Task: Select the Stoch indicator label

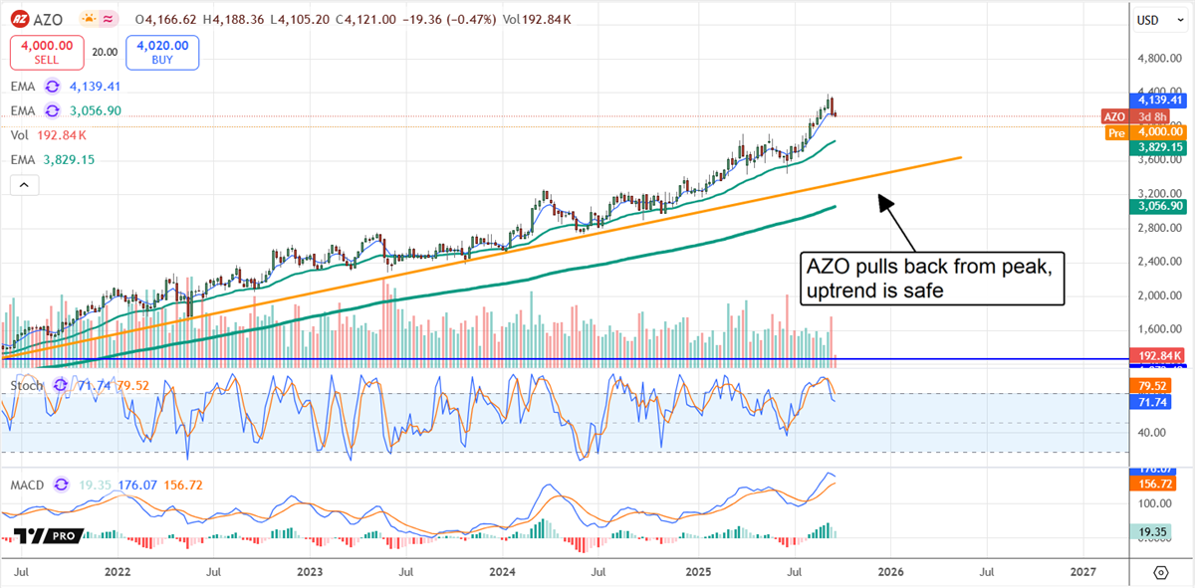Action: coord(28,384)
